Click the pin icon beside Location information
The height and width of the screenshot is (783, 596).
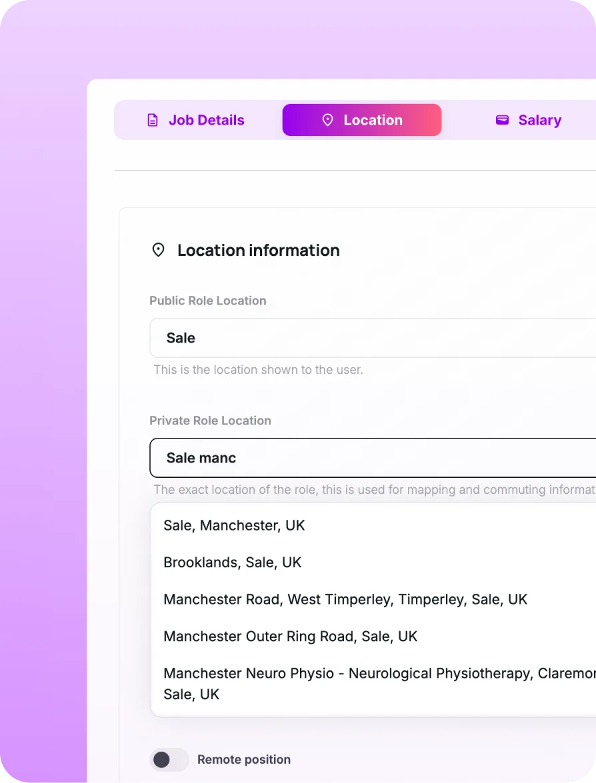point(158,251)
